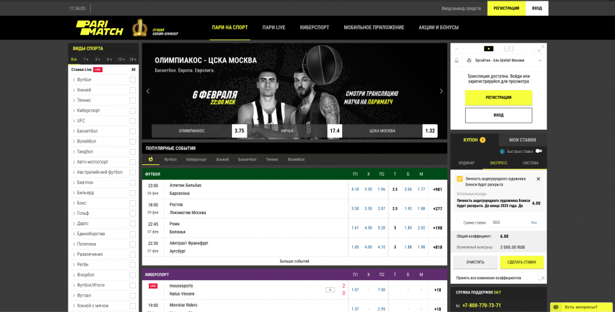Enable accepting all coefficient changes
Screen dimensions: 615x312
(541, 278)
